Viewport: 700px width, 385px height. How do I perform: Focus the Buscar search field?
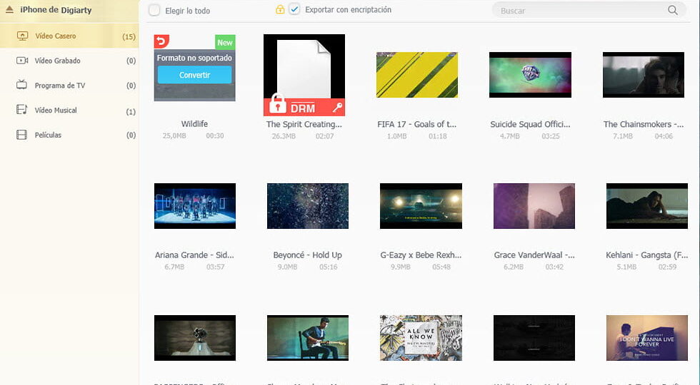(x=589, y=10)
